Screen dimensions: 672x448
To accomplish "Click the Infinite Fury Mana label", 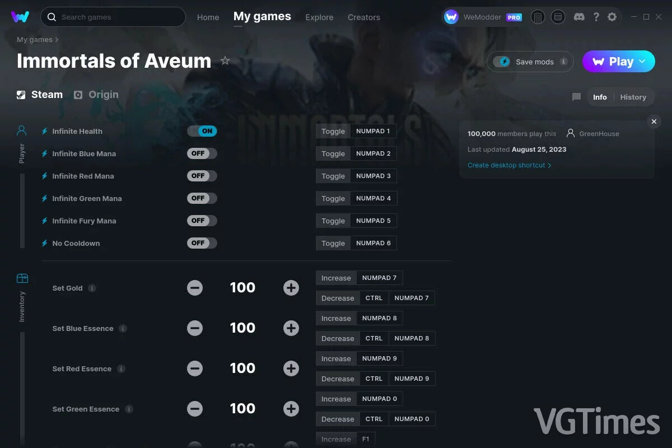I will pyautogui.click(x=84, y=221).
